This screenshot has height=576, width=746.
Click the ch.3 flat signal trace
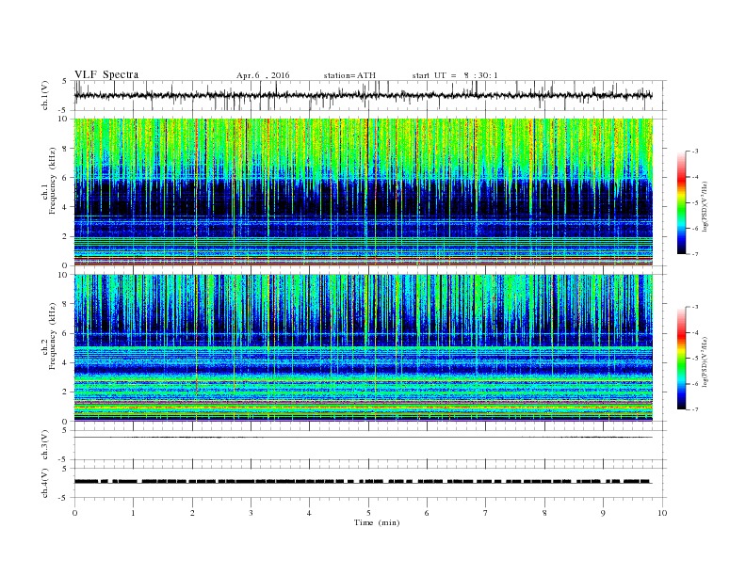point(364,438)
